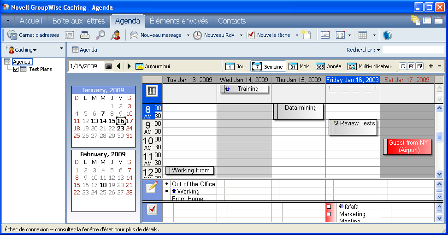Toggle the tasks checkmark display button
Screen dimensions: 448x235
coord(411,66)
